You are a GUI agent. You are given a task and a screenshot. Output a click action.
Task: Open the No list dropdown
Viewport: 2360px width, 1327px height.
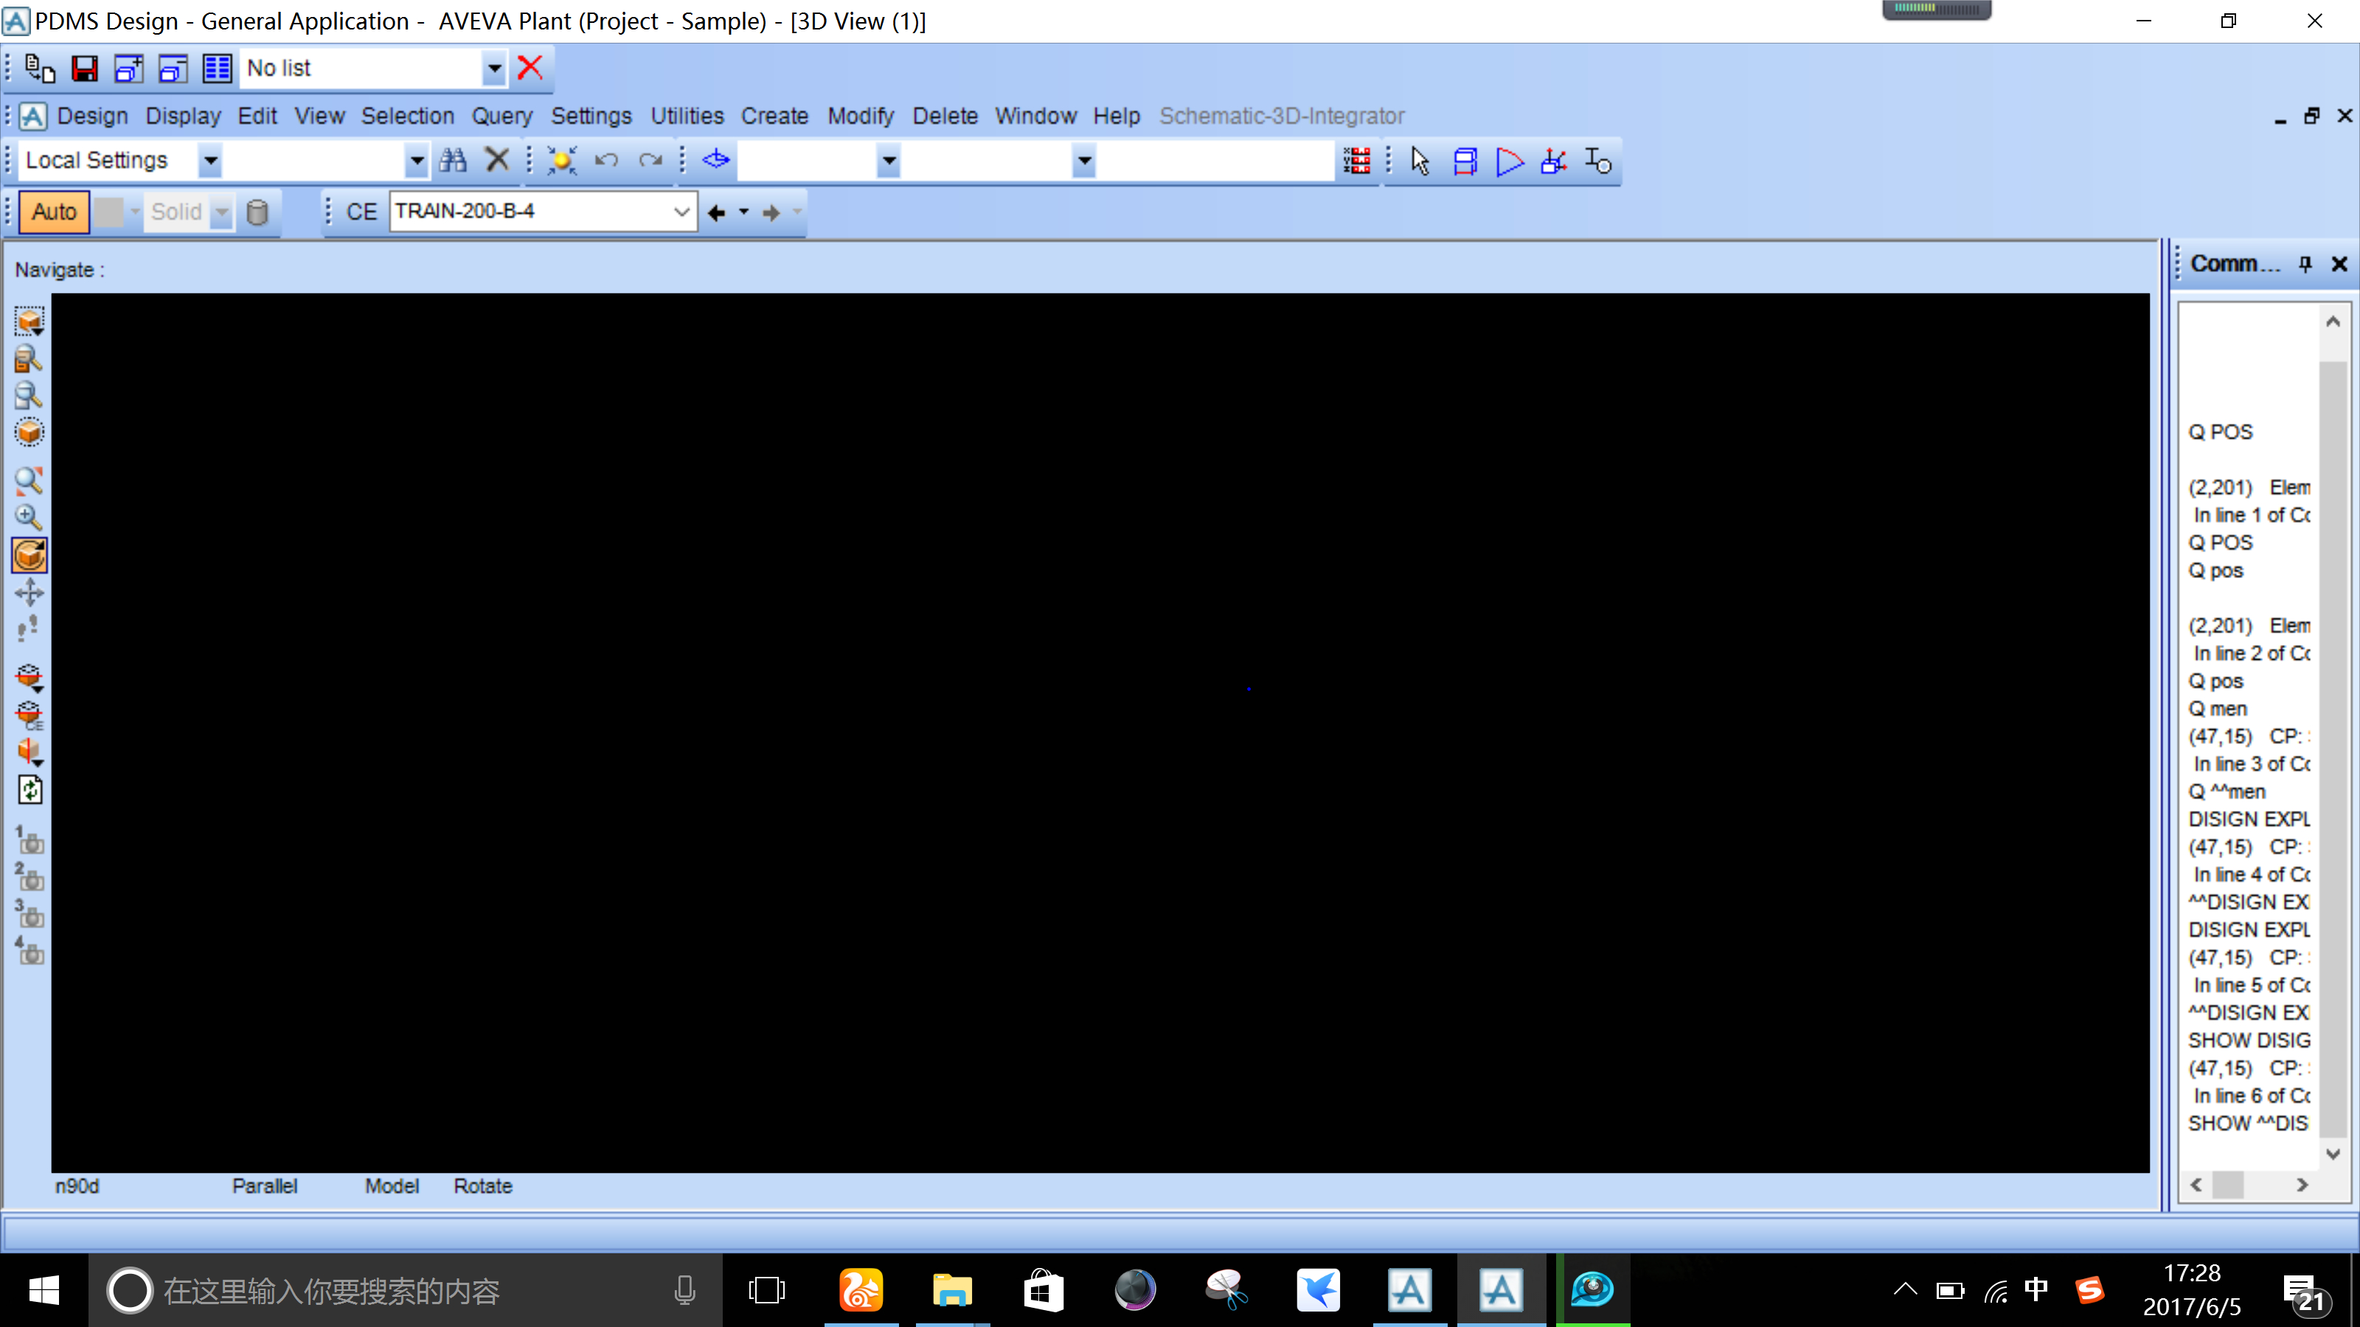click(494, 69)
